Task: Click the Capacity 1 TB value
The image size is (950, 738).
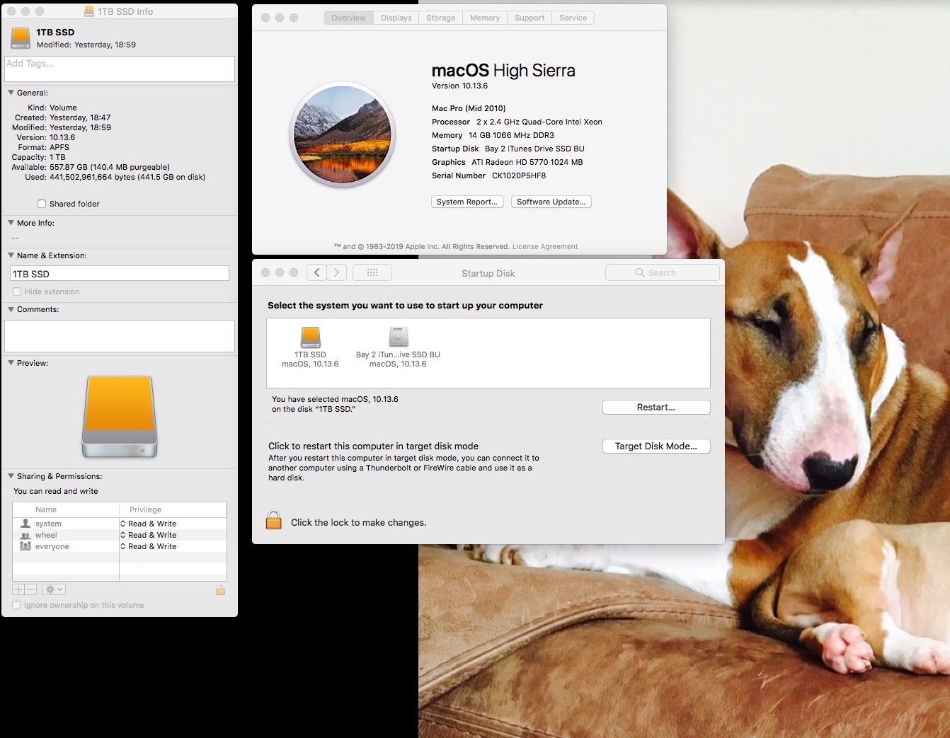Action: [57, 157]
